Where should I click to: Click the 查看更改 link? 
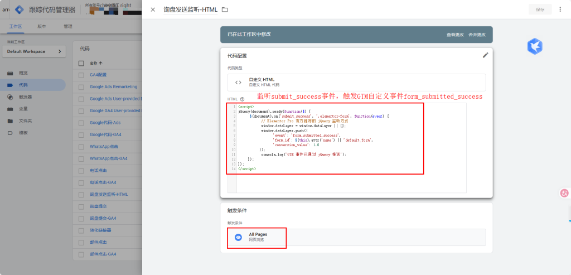[454, 35]
